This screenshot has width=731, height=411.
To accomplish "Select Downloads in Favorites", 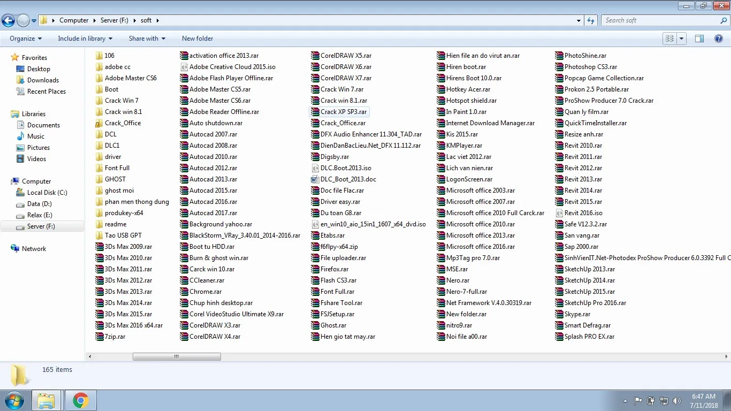I will click(x=43, y=80).
